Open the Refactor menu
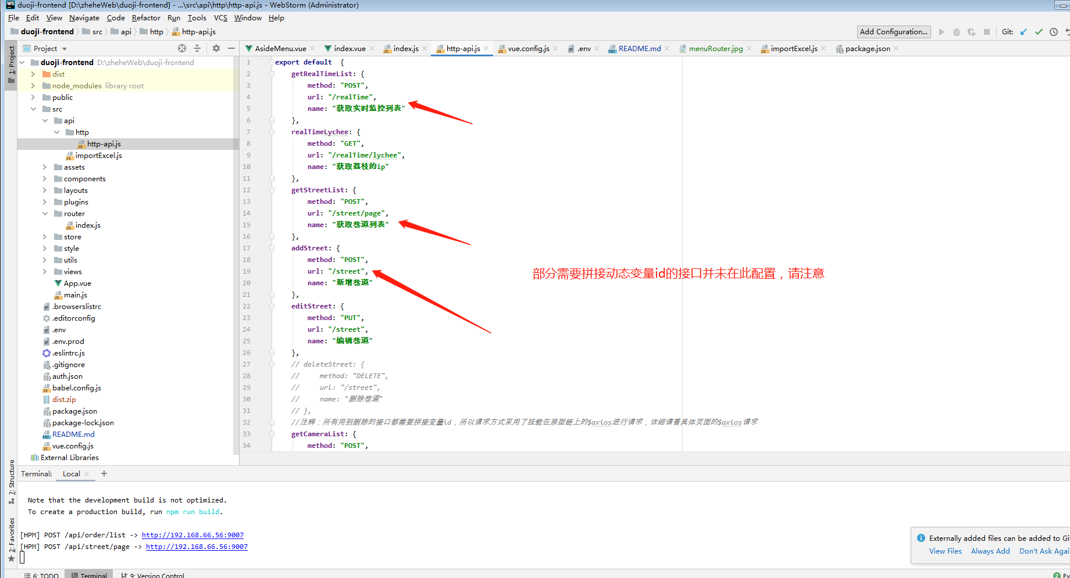Screen dimensions: 1070x578 click(146, 18)
